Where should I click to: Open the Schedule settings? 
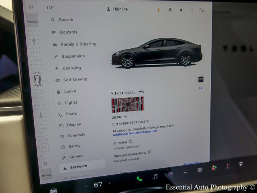coord(73,136)
